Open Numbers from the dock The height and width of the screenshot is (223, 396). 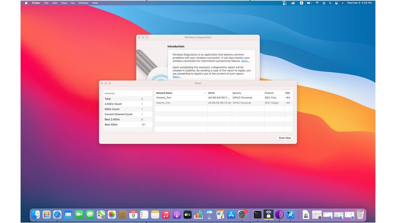coord(198,215)
